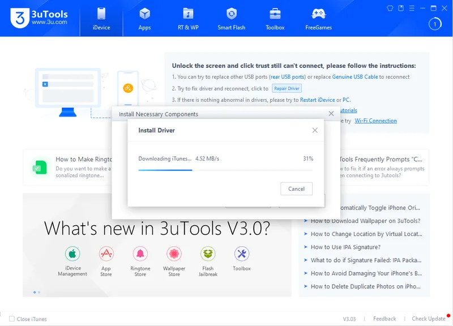Open the download tasks counter circle
The height and width of the screenshot is (326, 453).
pyautogui.click(x=435, y=24)
